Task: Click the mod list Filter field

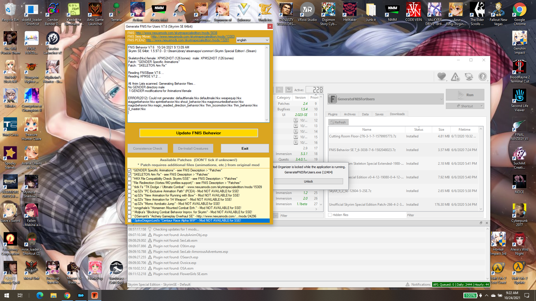Action: click(x=301, y=215)
